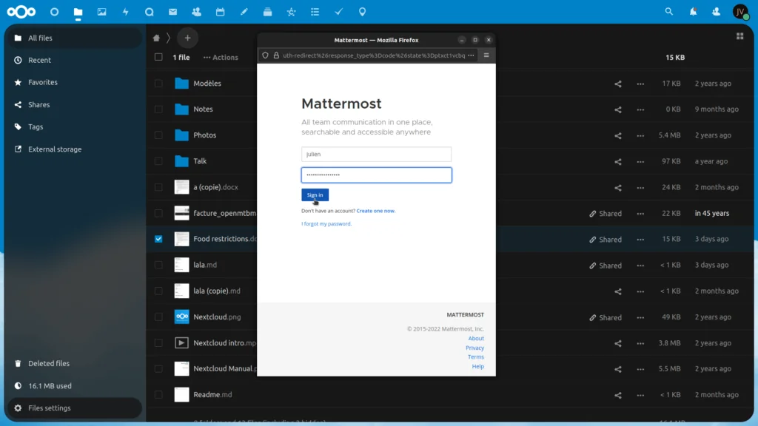Select the Modèles folder checkbox

point(158,83)
